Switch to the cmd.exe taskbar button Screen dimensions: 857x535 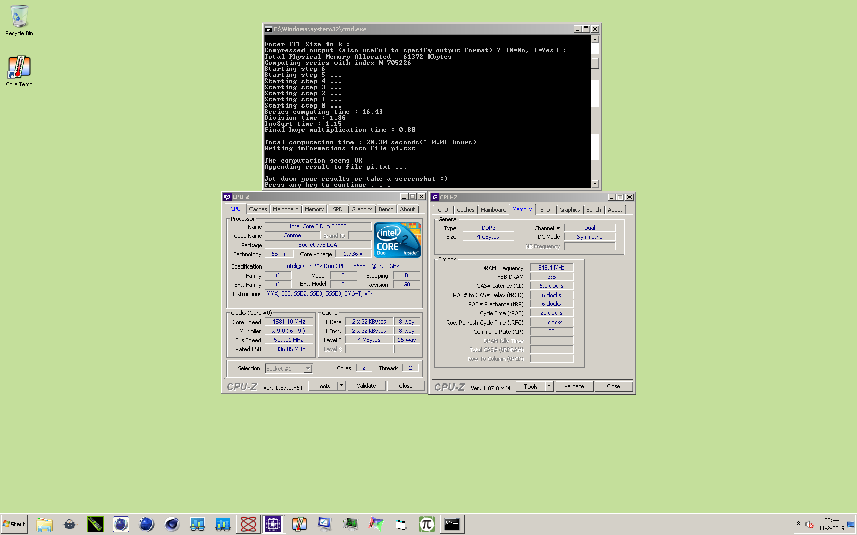pos(452,524)
